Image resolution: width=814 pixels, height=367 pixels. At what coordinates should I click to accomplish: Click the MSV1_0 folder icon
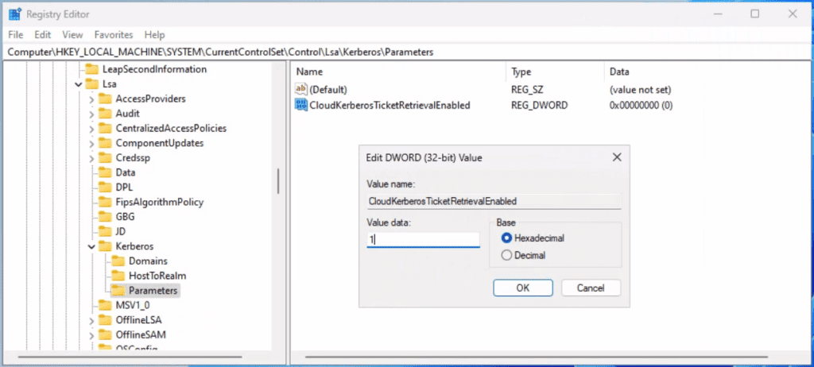click(106, 305)
